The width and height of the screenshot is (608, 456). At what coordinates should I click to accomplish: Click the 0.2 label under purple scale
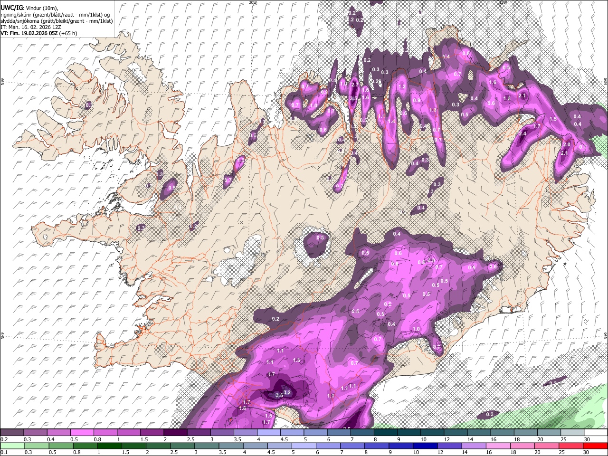tap(4, 439)
